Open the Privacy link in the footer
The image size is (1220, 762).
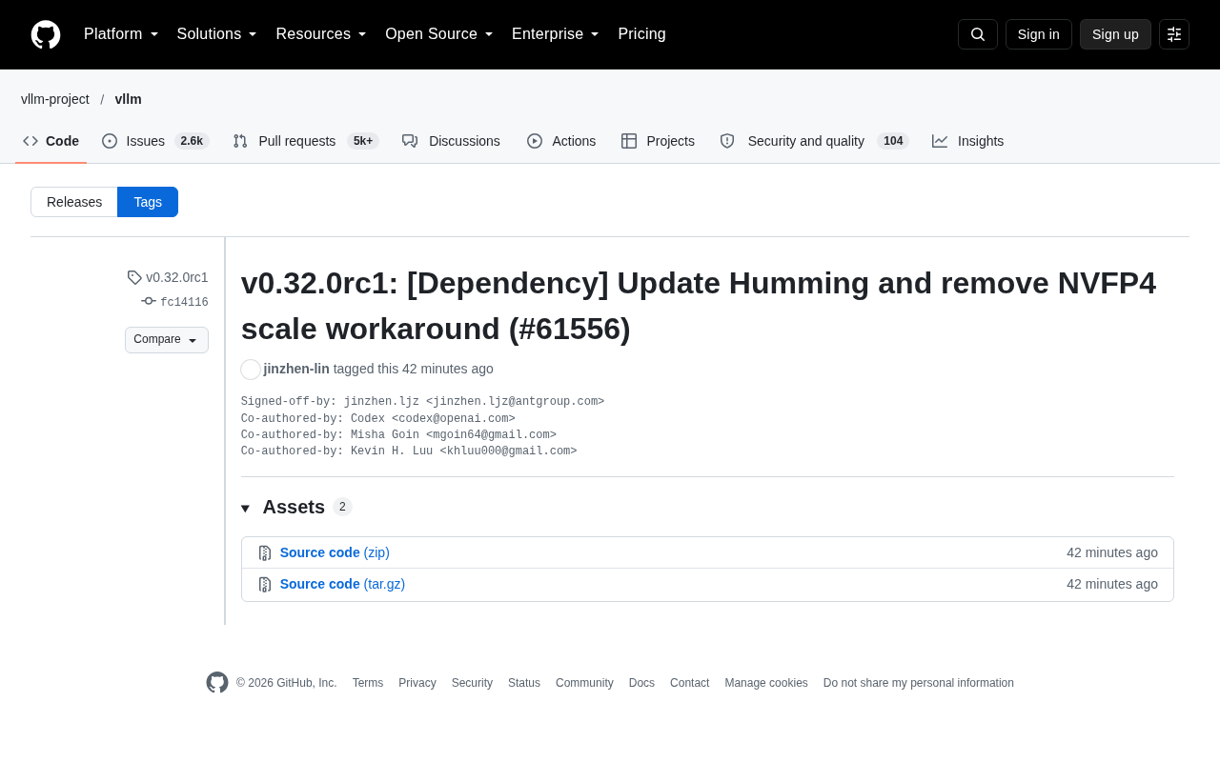pos(417,683)
